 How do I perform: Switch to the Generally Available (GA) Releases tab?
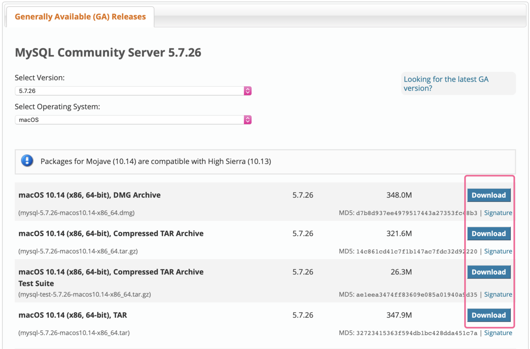[x=80, y=17]
